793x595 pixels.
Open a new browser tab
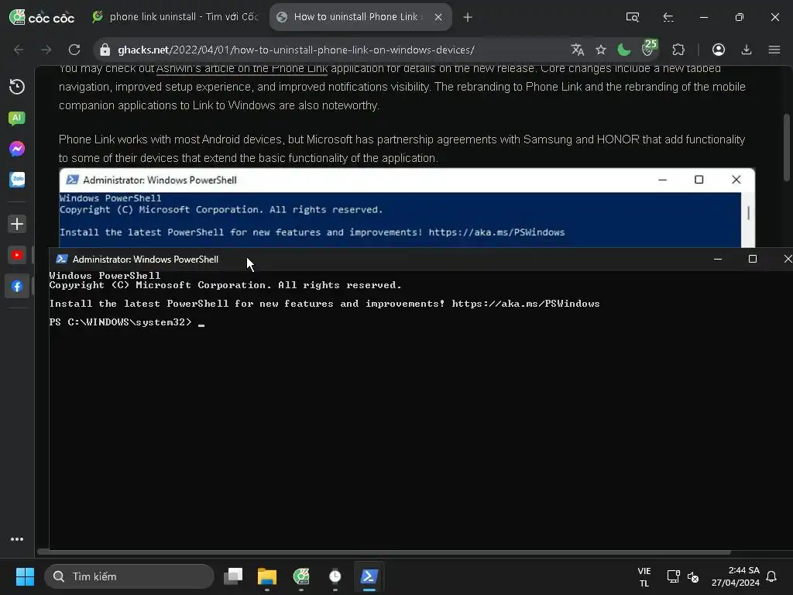coord(467,17)
